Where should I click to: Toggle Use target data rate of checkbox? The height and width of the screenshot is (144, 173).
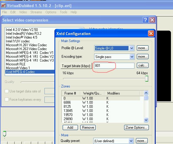point(6,91)
